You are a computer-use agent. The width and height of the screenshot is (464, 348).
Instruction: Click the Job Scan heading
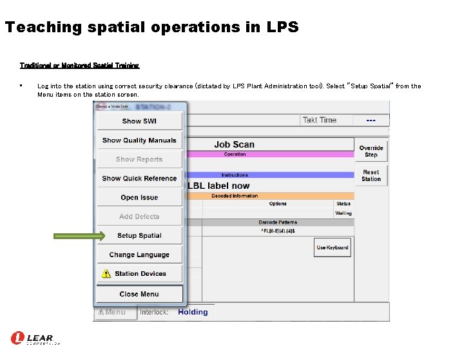pos(234,144)
